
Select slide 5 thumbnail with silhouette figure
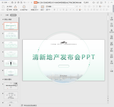click(x=11, y=63)
